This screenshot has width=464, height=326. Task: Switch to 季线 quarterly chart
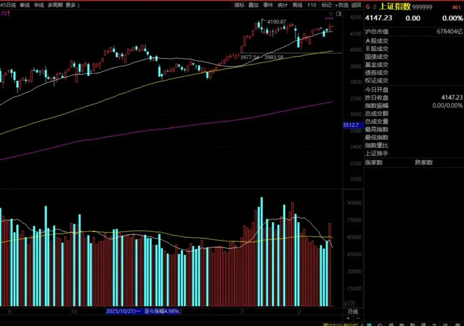(x=24, y=5)
